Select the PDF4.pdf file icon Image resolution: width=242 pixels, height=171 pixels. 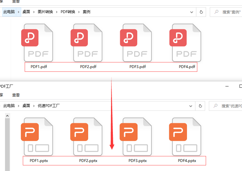click(x=185, y=43)
